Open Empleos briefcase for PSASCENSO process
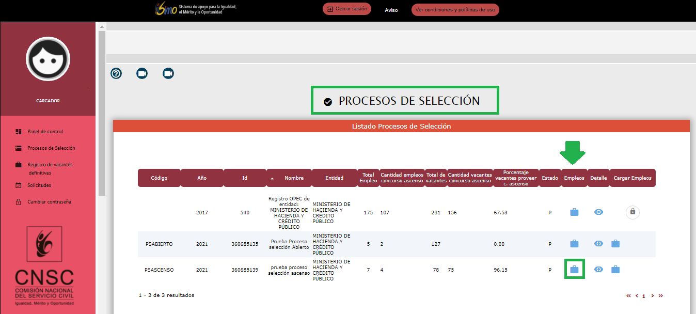 pyautogui.click(x=574, y=270)
